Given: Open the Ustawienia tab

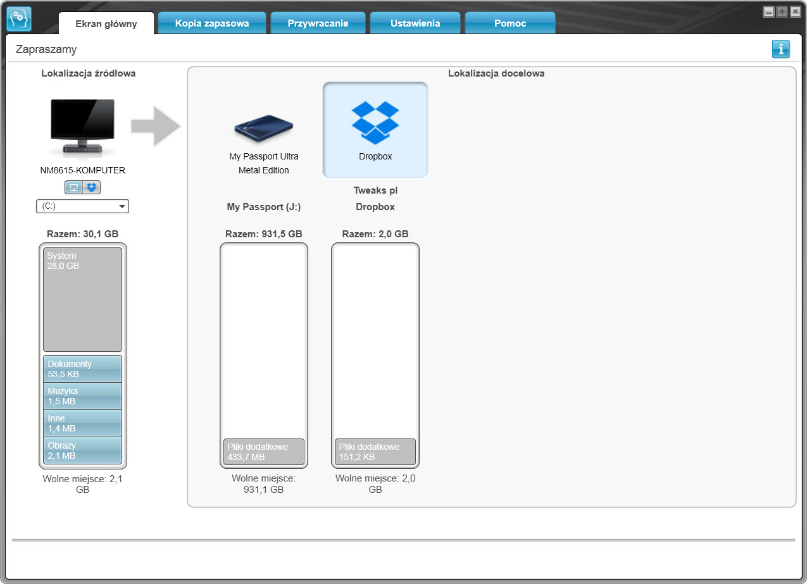Looking at the screenshot, I should tap(415, 23).
